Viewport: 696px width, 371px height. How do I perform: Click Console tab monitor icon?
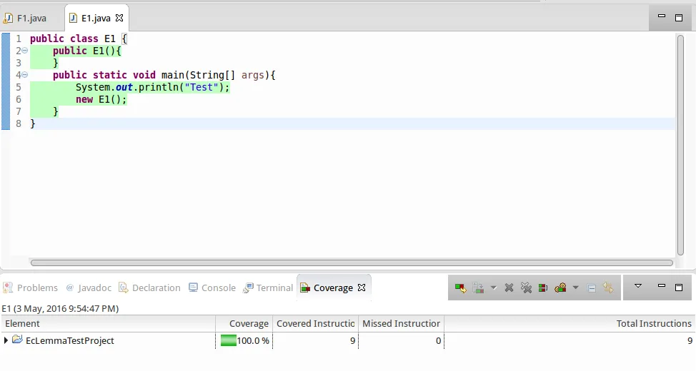click(x=193, y=288)
